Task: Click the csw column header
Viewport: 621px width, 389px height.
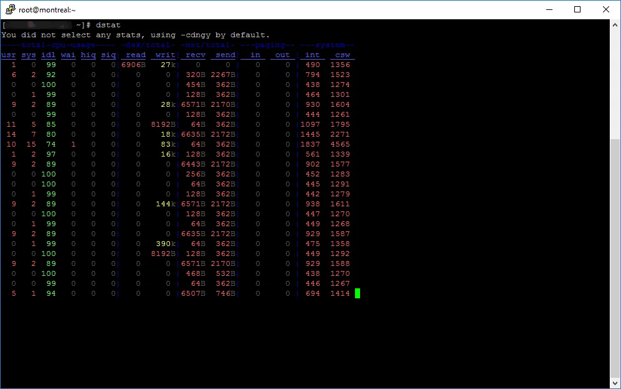Action: (x=343, y=55)
